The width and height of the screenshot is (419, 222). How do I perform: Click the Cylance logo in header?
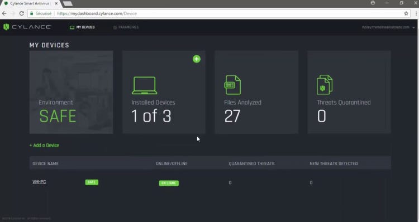click(x=27, y=27)
